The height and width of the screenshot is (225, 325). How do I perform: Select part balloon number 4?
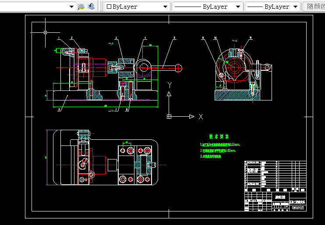(145, 38)
